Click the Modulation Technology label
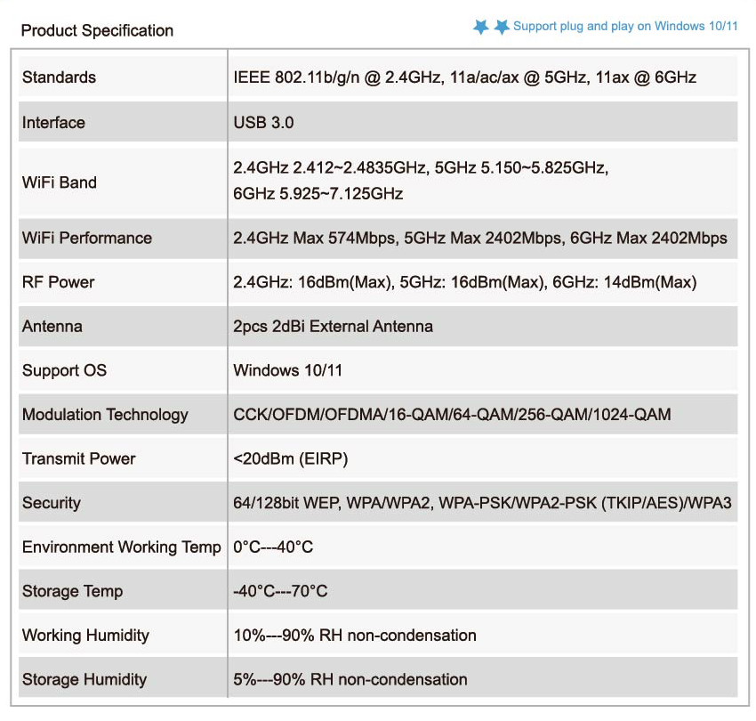This screenshot has width=756, height=721. (105, 415)
